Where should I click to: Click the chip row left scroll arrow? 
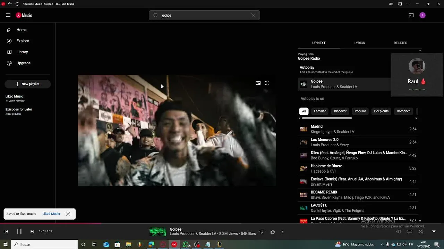pos(300,118)
